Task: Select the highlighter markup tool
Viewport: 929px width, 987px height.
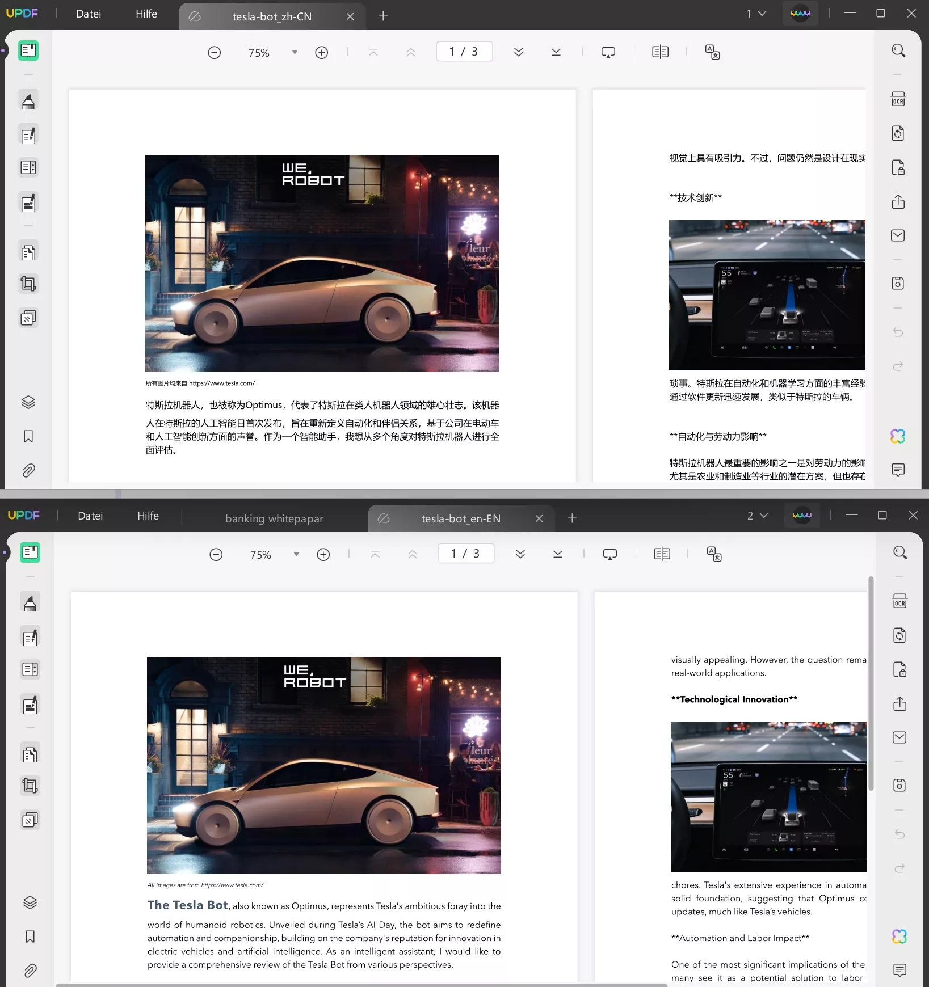Action: tap(28, 102)
